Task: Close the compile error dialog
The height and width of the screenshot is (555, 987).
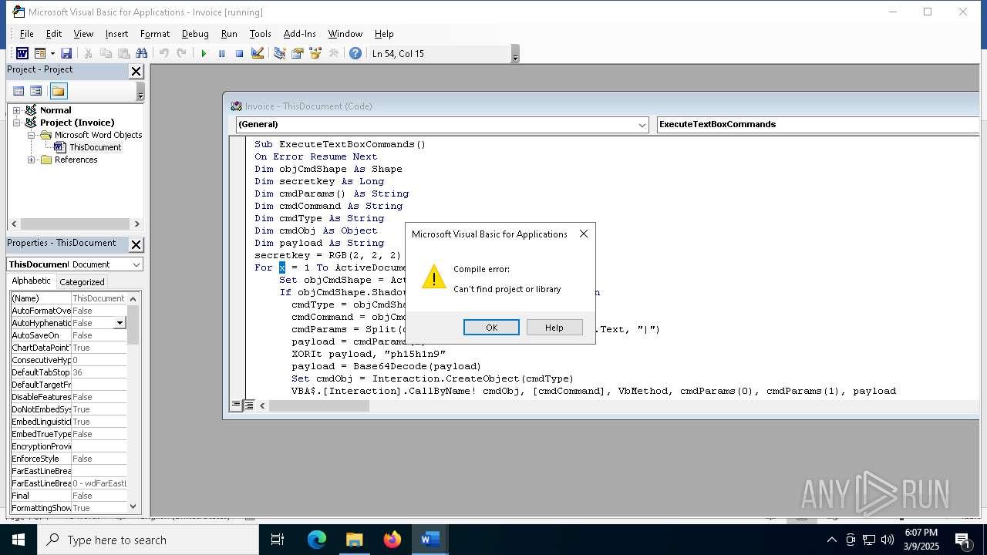Action: [584, 234]
